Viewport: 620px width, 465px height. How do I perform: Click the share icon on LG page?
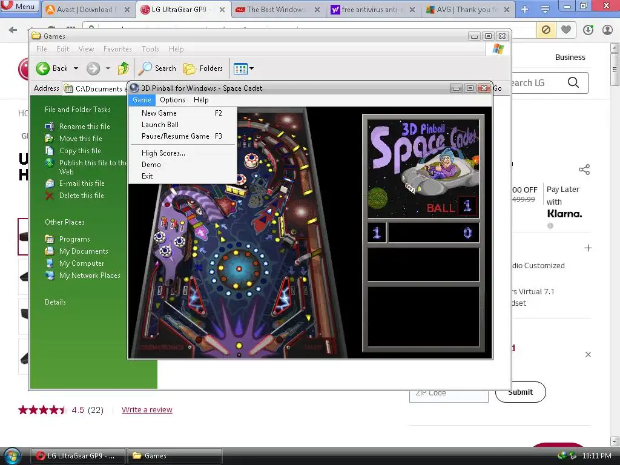584,170
